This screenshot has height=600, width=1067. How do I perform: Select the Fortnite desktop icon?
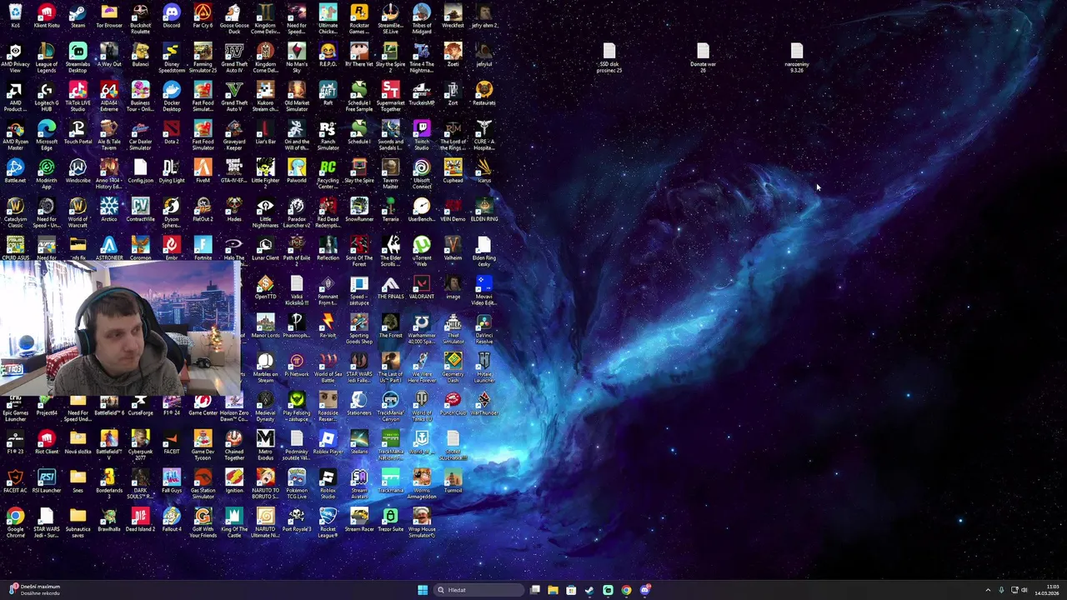point(203,248)
